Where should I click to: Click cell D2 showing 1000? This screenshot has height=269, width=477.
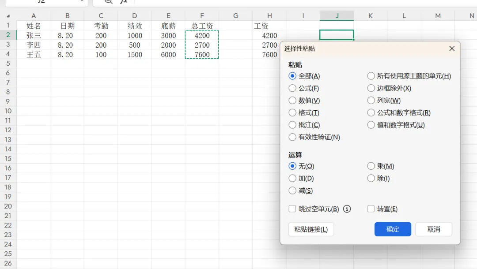134,36
